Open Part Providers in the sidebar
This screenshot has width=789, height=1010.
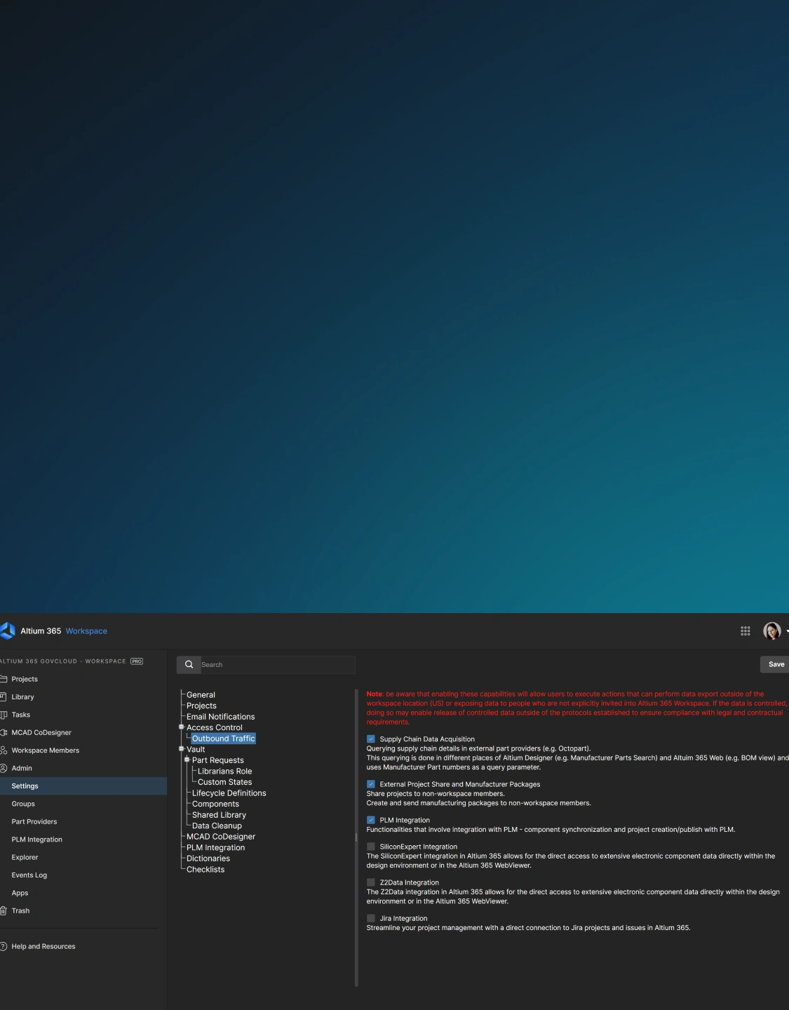coord(34,821)
